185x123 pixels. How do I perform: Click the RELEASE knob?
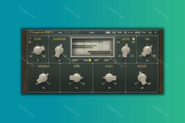142,78
